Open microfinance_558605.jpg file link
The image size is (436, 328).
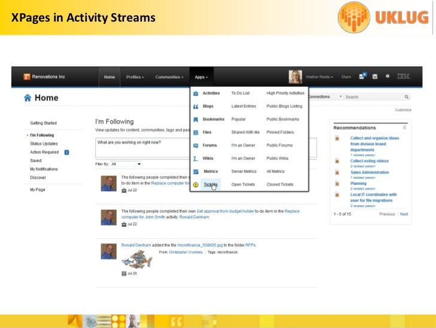200,245
